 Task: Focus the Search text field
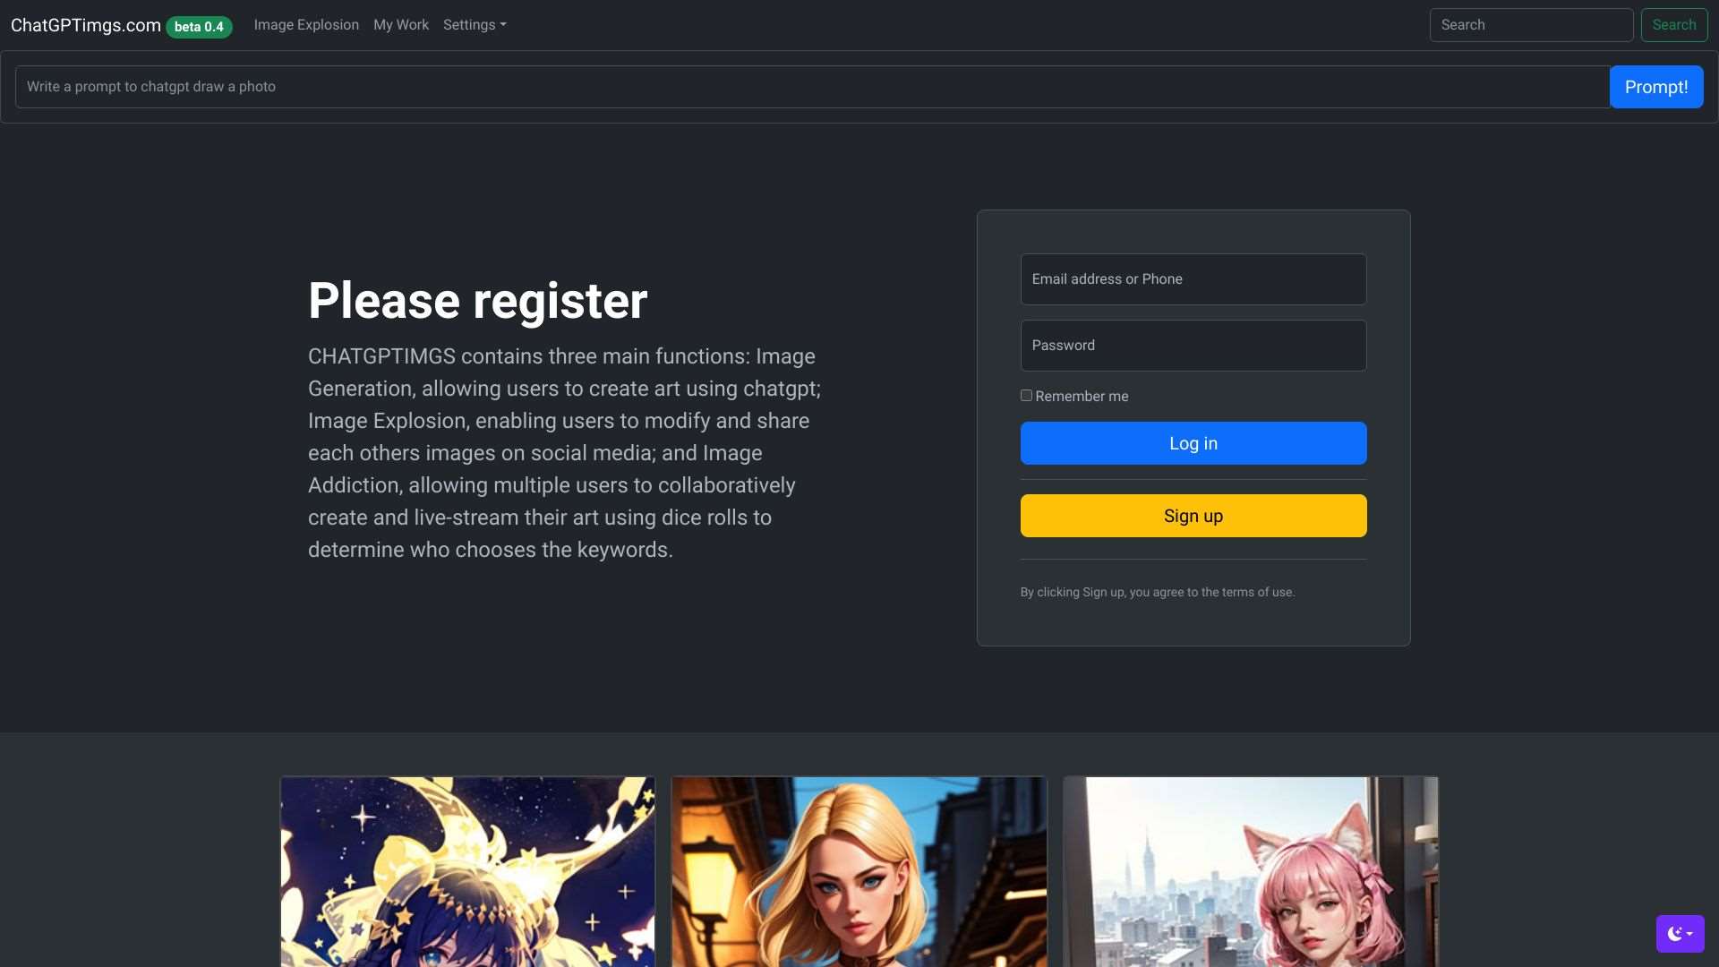tap(1531, 25)
